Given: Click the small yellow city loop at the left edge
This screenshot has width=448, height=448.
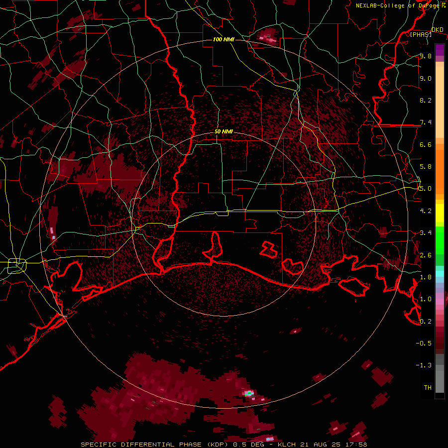Looking at the screenshot, I should [17, 266].
